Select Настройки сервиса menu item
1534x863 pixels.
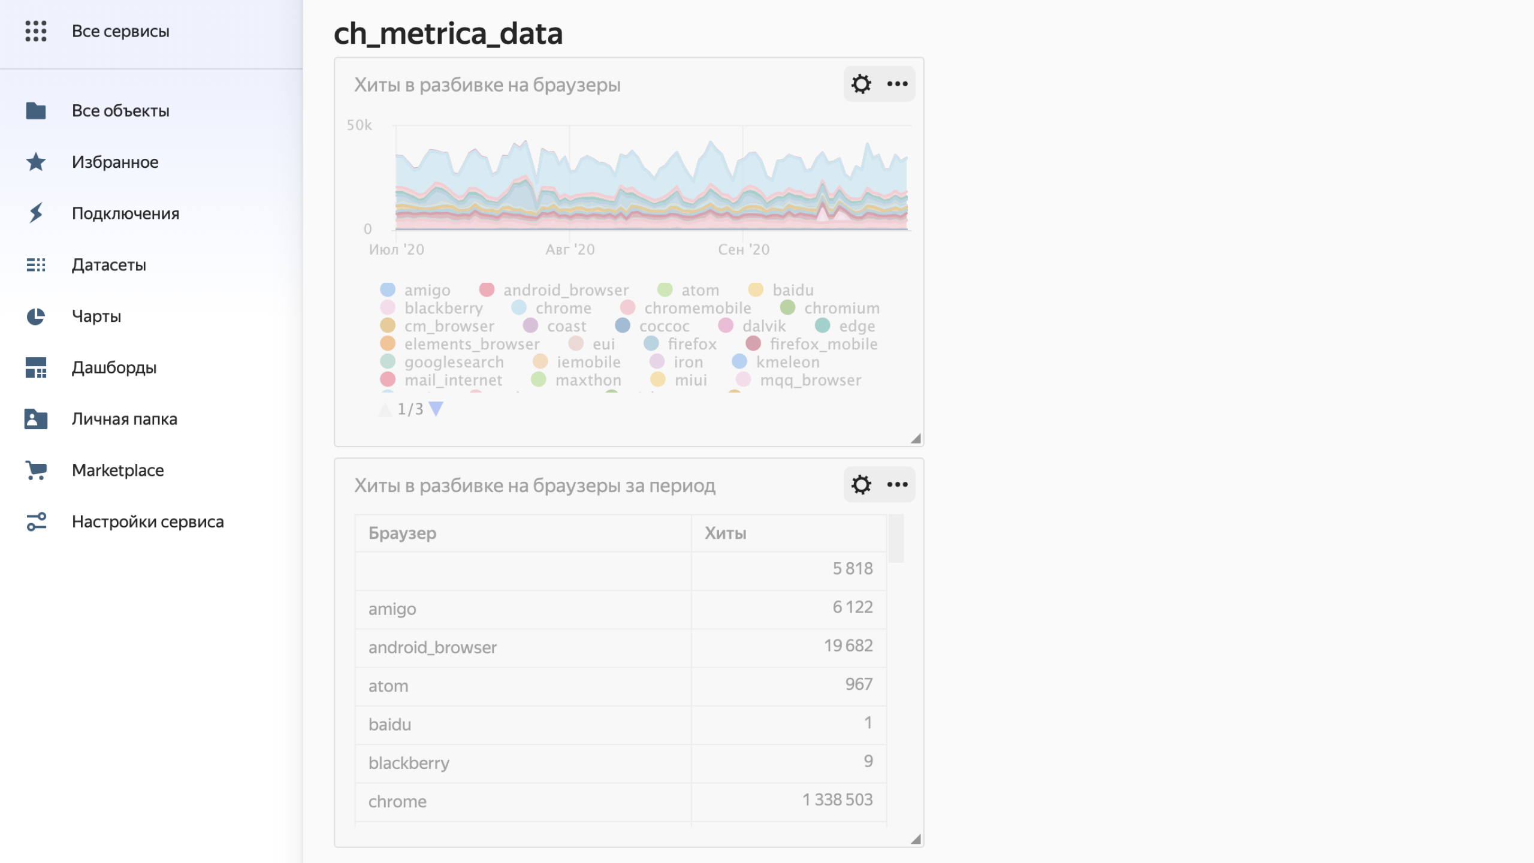click(147, 521)
